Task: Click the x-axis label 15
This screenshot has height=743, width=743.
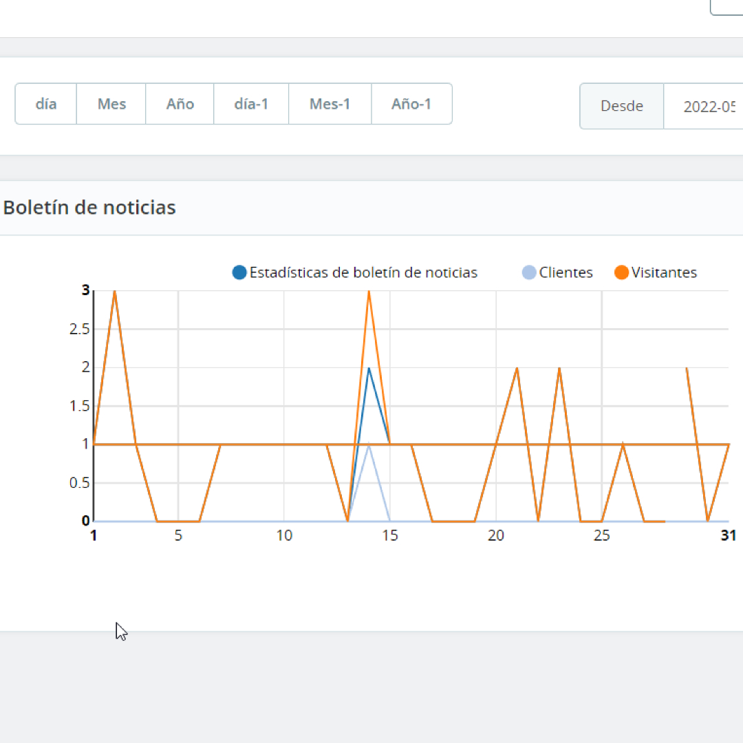Action: 390,535
